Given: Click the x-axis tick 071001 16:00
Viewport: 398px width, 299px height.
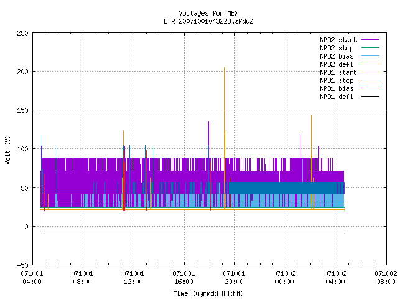Looking at the screenshot, I should (x=184, y=278).
